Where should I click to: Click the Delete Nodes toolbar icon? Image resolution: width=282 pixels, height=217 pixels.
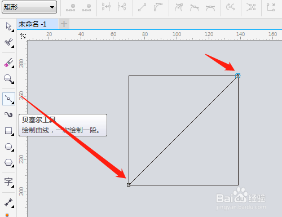pyautogui.click(x=86, y=8)
